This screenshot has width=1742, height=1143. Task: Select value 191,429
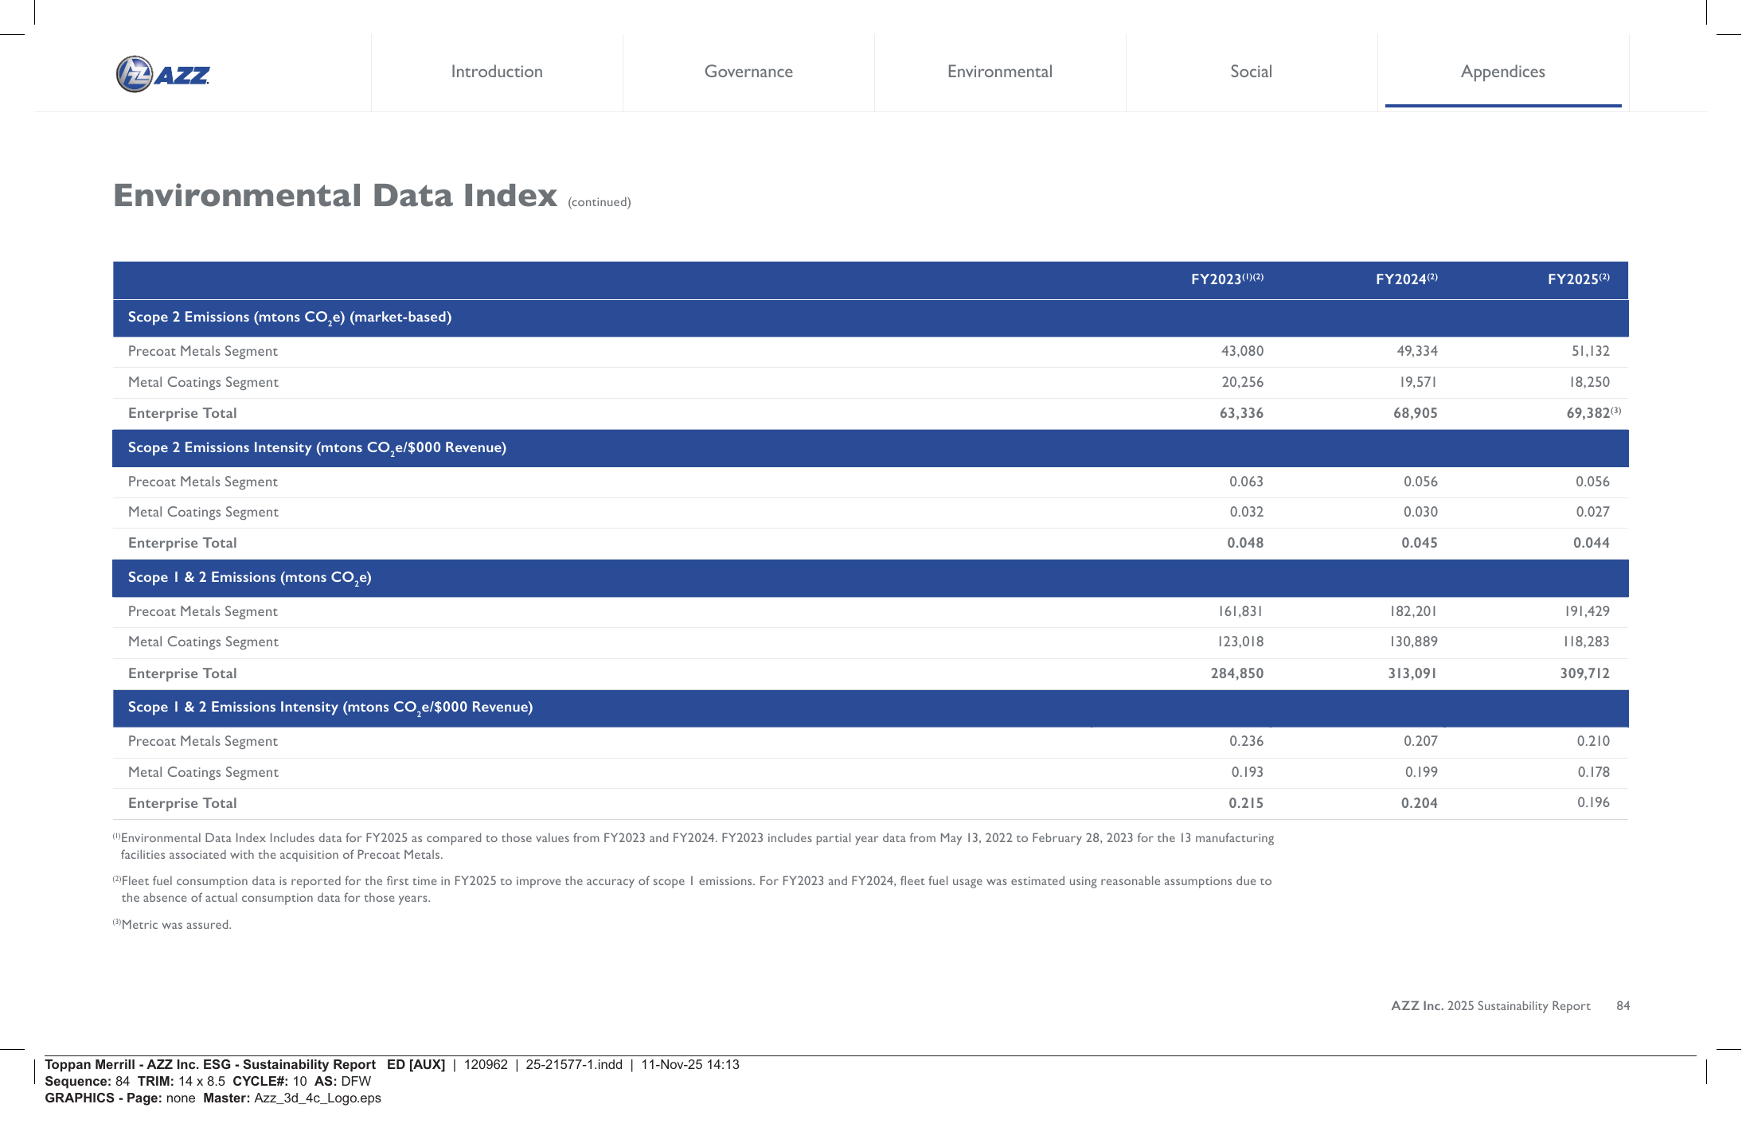(x=1587, y=611)
